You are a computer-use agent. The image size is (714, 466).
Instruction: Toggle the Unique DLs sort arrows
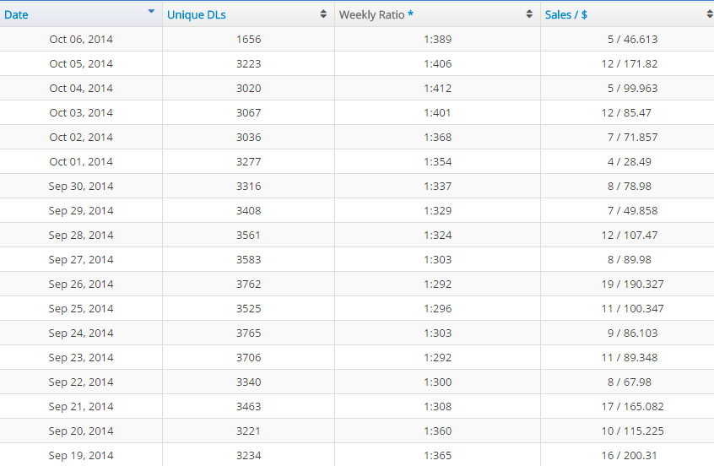pyautogui.click(x=323, y=14)
